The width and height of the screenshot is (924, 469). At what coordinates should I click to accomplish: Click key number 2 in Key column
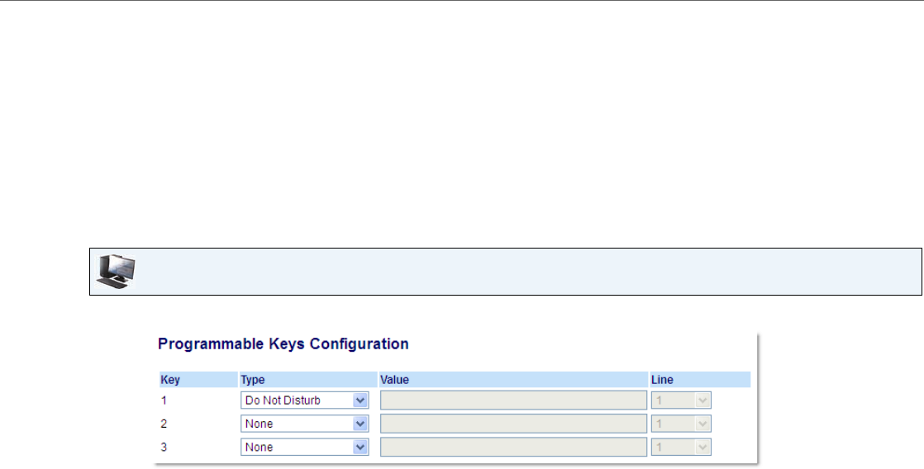pos(164,424)
